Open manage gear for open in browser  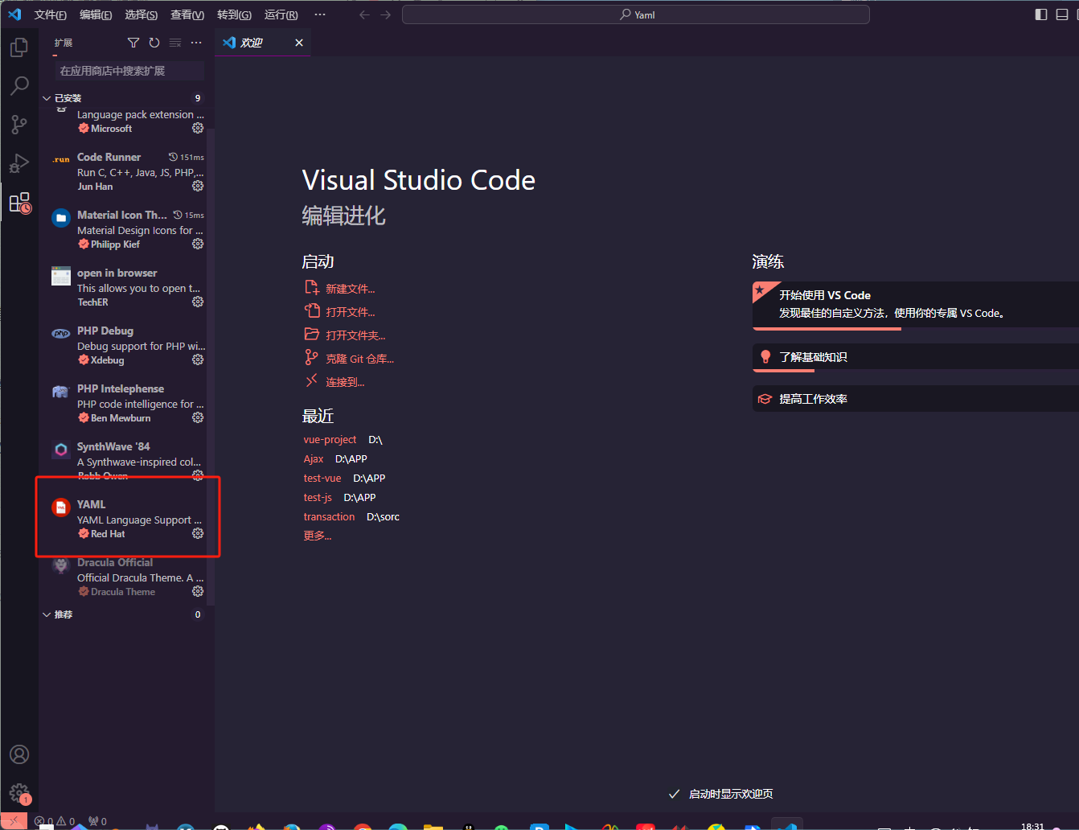[198, 302]
